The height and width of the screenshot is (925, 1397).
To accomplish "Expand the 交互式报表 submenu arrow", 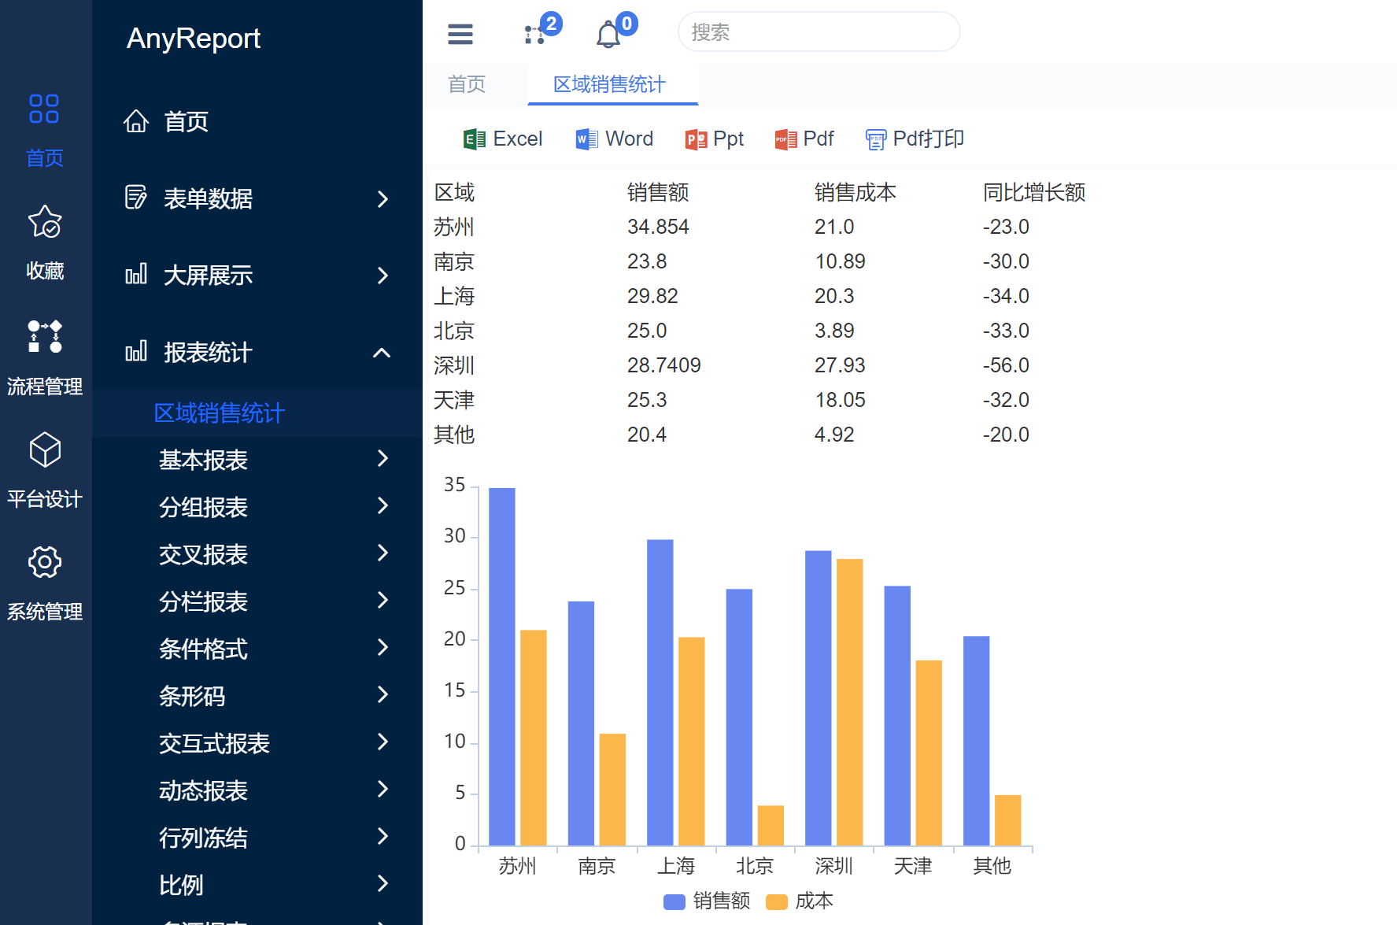I will [383, 742].
